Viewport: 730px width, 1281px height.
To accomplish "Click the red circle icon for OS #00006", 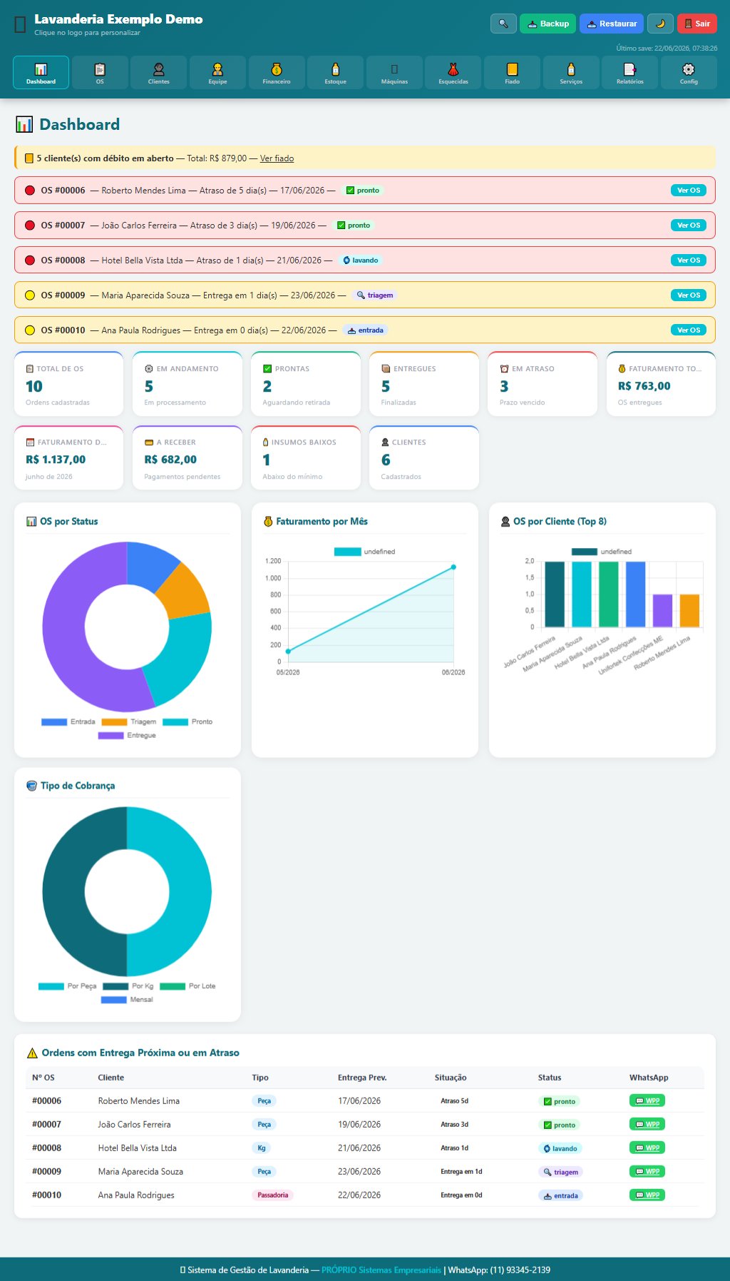I will (30, 191).
